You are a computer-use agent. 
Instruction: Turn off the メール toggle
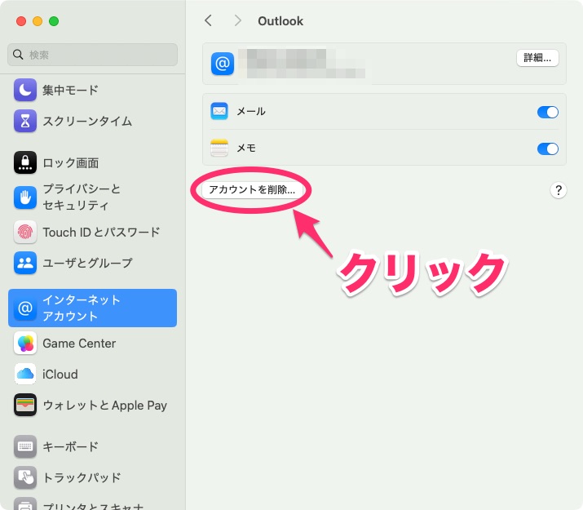coord(548,112)
